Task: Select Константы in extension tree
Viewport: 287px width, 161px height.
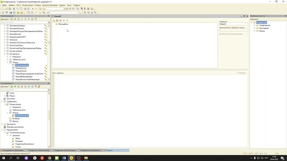Action: click(11, 99)
